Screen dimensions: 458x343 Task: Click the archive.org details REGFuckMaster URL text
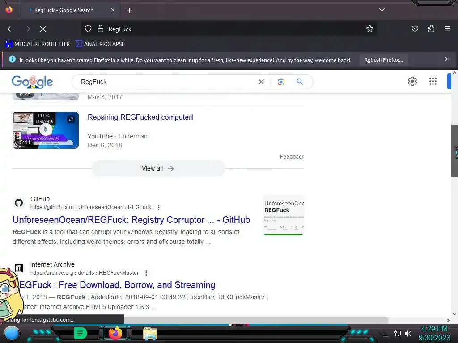click(x=85, y=273)
